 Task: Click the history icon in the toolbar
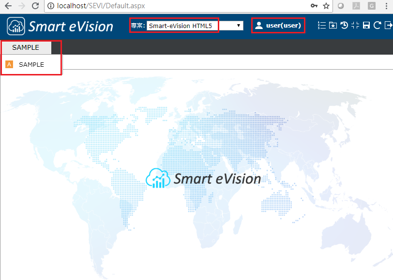click(344, 25)
